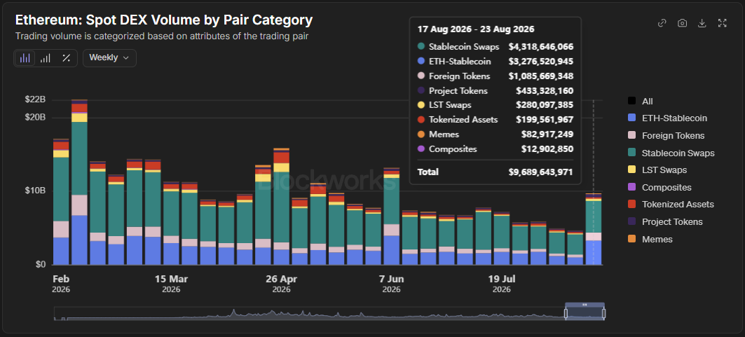Viewport: 745px width, 337px height.
Task: Copy chart link icon
Action: (x=662, y=23)
